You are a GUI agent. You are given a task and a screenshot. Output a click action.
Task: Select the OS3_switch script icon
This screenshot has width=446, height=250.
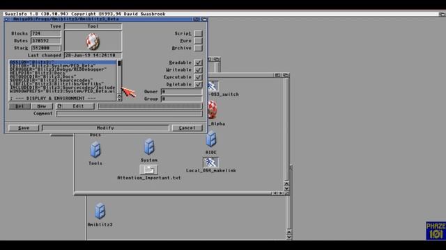(x=213, y=86)
